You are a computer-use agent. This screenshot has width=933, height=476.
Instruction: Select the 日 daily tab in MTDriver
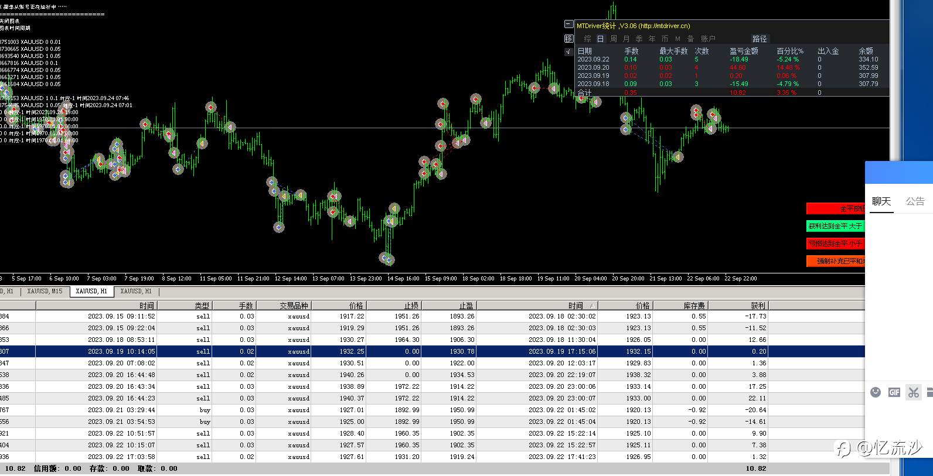(601, 39)
